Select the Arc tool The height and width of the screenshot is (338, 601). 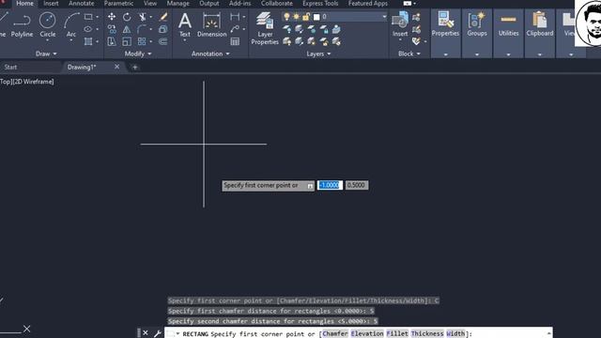[x=71, y=25]
